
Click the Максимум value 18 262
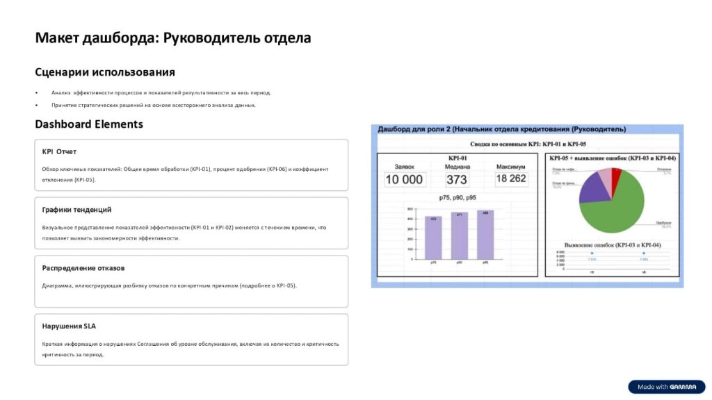pos(511,178)
